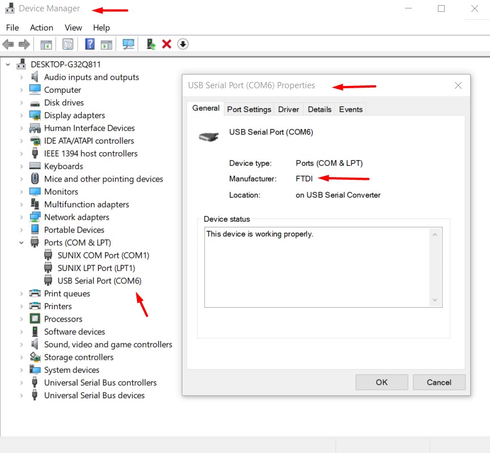Expand the Software devices chevron
490x453 pixels.
coord(22,331)
